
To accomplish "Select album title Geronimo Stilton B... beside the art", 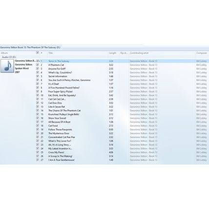I will pos(25,61).
